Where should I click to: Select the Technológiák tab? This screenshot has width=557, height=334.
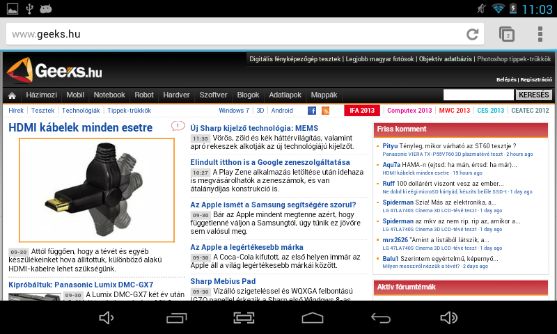(81, 111)
